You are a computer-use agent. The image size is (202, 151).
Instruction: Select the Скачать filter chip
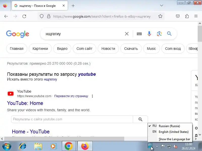(131, 49)
